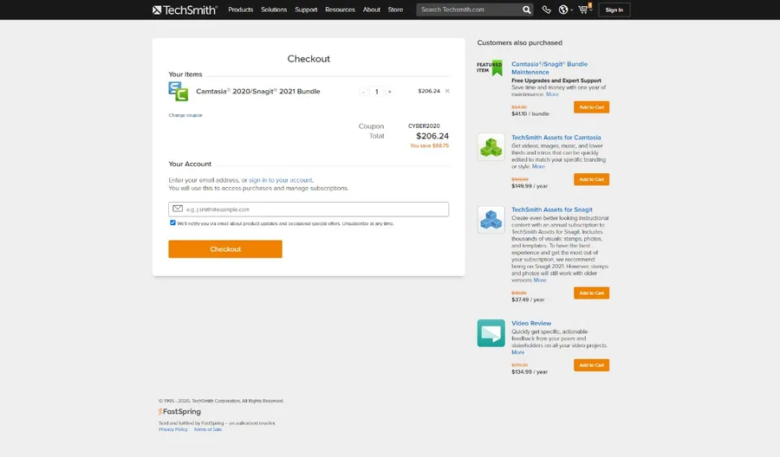Click the TechSmith Assets for Camtasia icon

click(491, 147)
